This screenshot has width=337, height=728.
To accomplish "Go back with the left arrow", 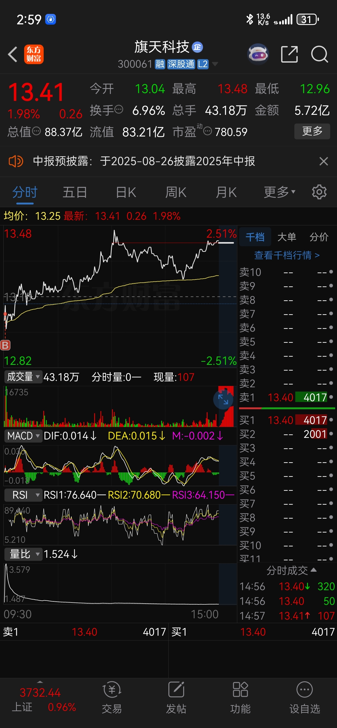I will (13, 54).
